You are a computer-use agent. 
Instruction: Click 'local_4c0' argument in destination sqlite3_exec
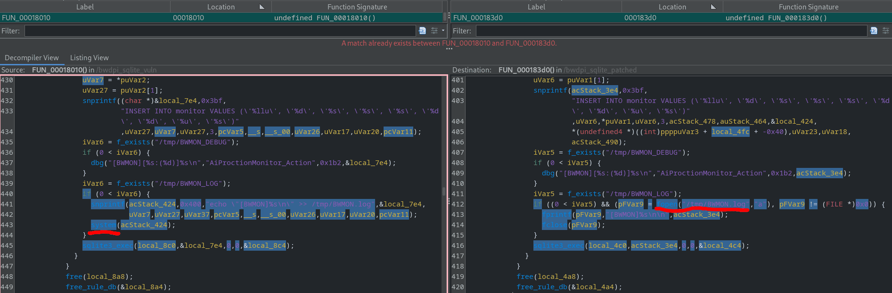click(x=608, y=245)
